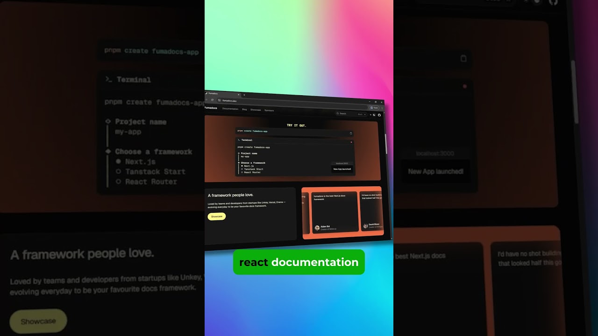This screenshot has height=336, width=598.
Task: Click the site info icon in the address bar
Action: click(x=219, y=100)
